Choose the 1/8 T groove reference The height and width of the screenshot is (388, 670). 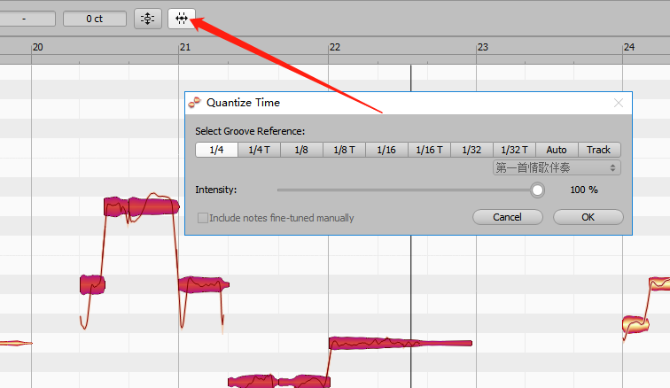(x=344, y=150)
